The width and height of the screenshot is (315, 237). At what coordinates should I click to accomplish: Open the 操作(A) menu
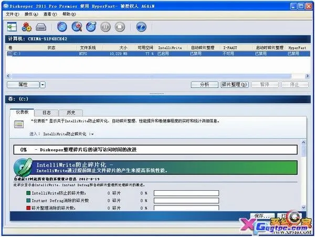point(31,14)
